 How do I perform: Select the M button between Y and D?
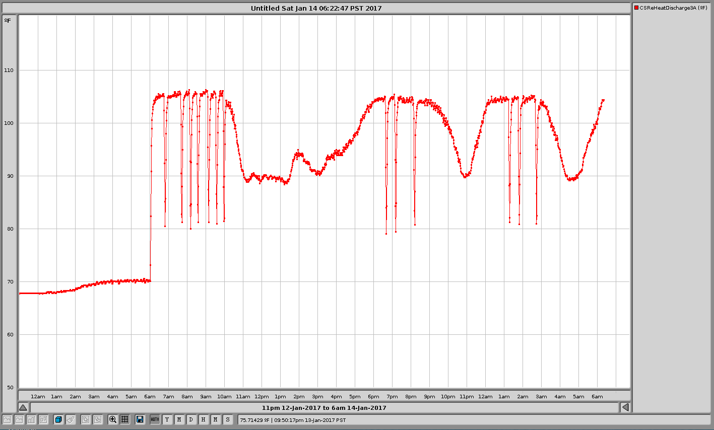click(179, 419)
